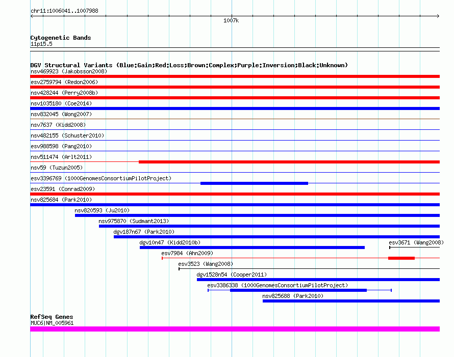This screenshot has height=357, width=454.
Task: Select the thick blue segment of esv3386338
Action: point(298,290)
